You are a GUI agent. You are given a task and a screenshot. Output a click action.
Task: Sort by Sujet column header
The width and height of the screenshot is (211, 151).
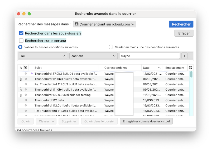click(63, 68)
